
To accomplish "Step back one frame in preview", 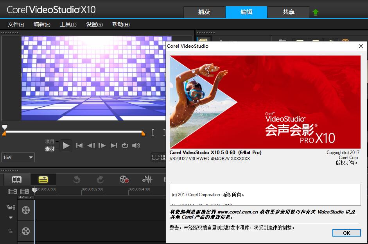I will (x=91, y=146).
